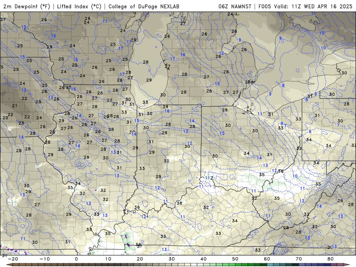Click the "-10" colorbar tick label
The width and height of the screenshot is (356, 267).
pos(44,259)
